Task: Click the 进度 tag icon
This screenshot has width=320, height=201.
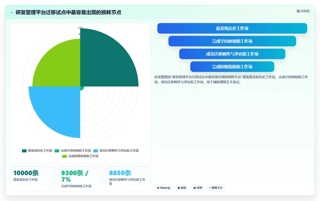Action: [x=195, y=188]
